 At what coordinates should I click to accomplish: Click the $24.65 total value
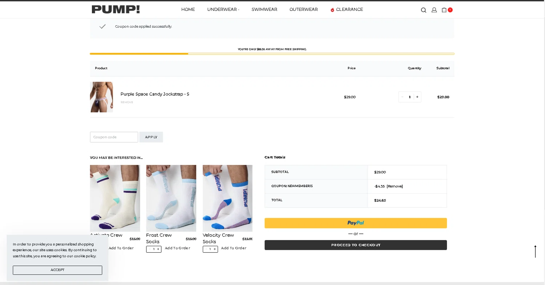[x=380, y=200]
